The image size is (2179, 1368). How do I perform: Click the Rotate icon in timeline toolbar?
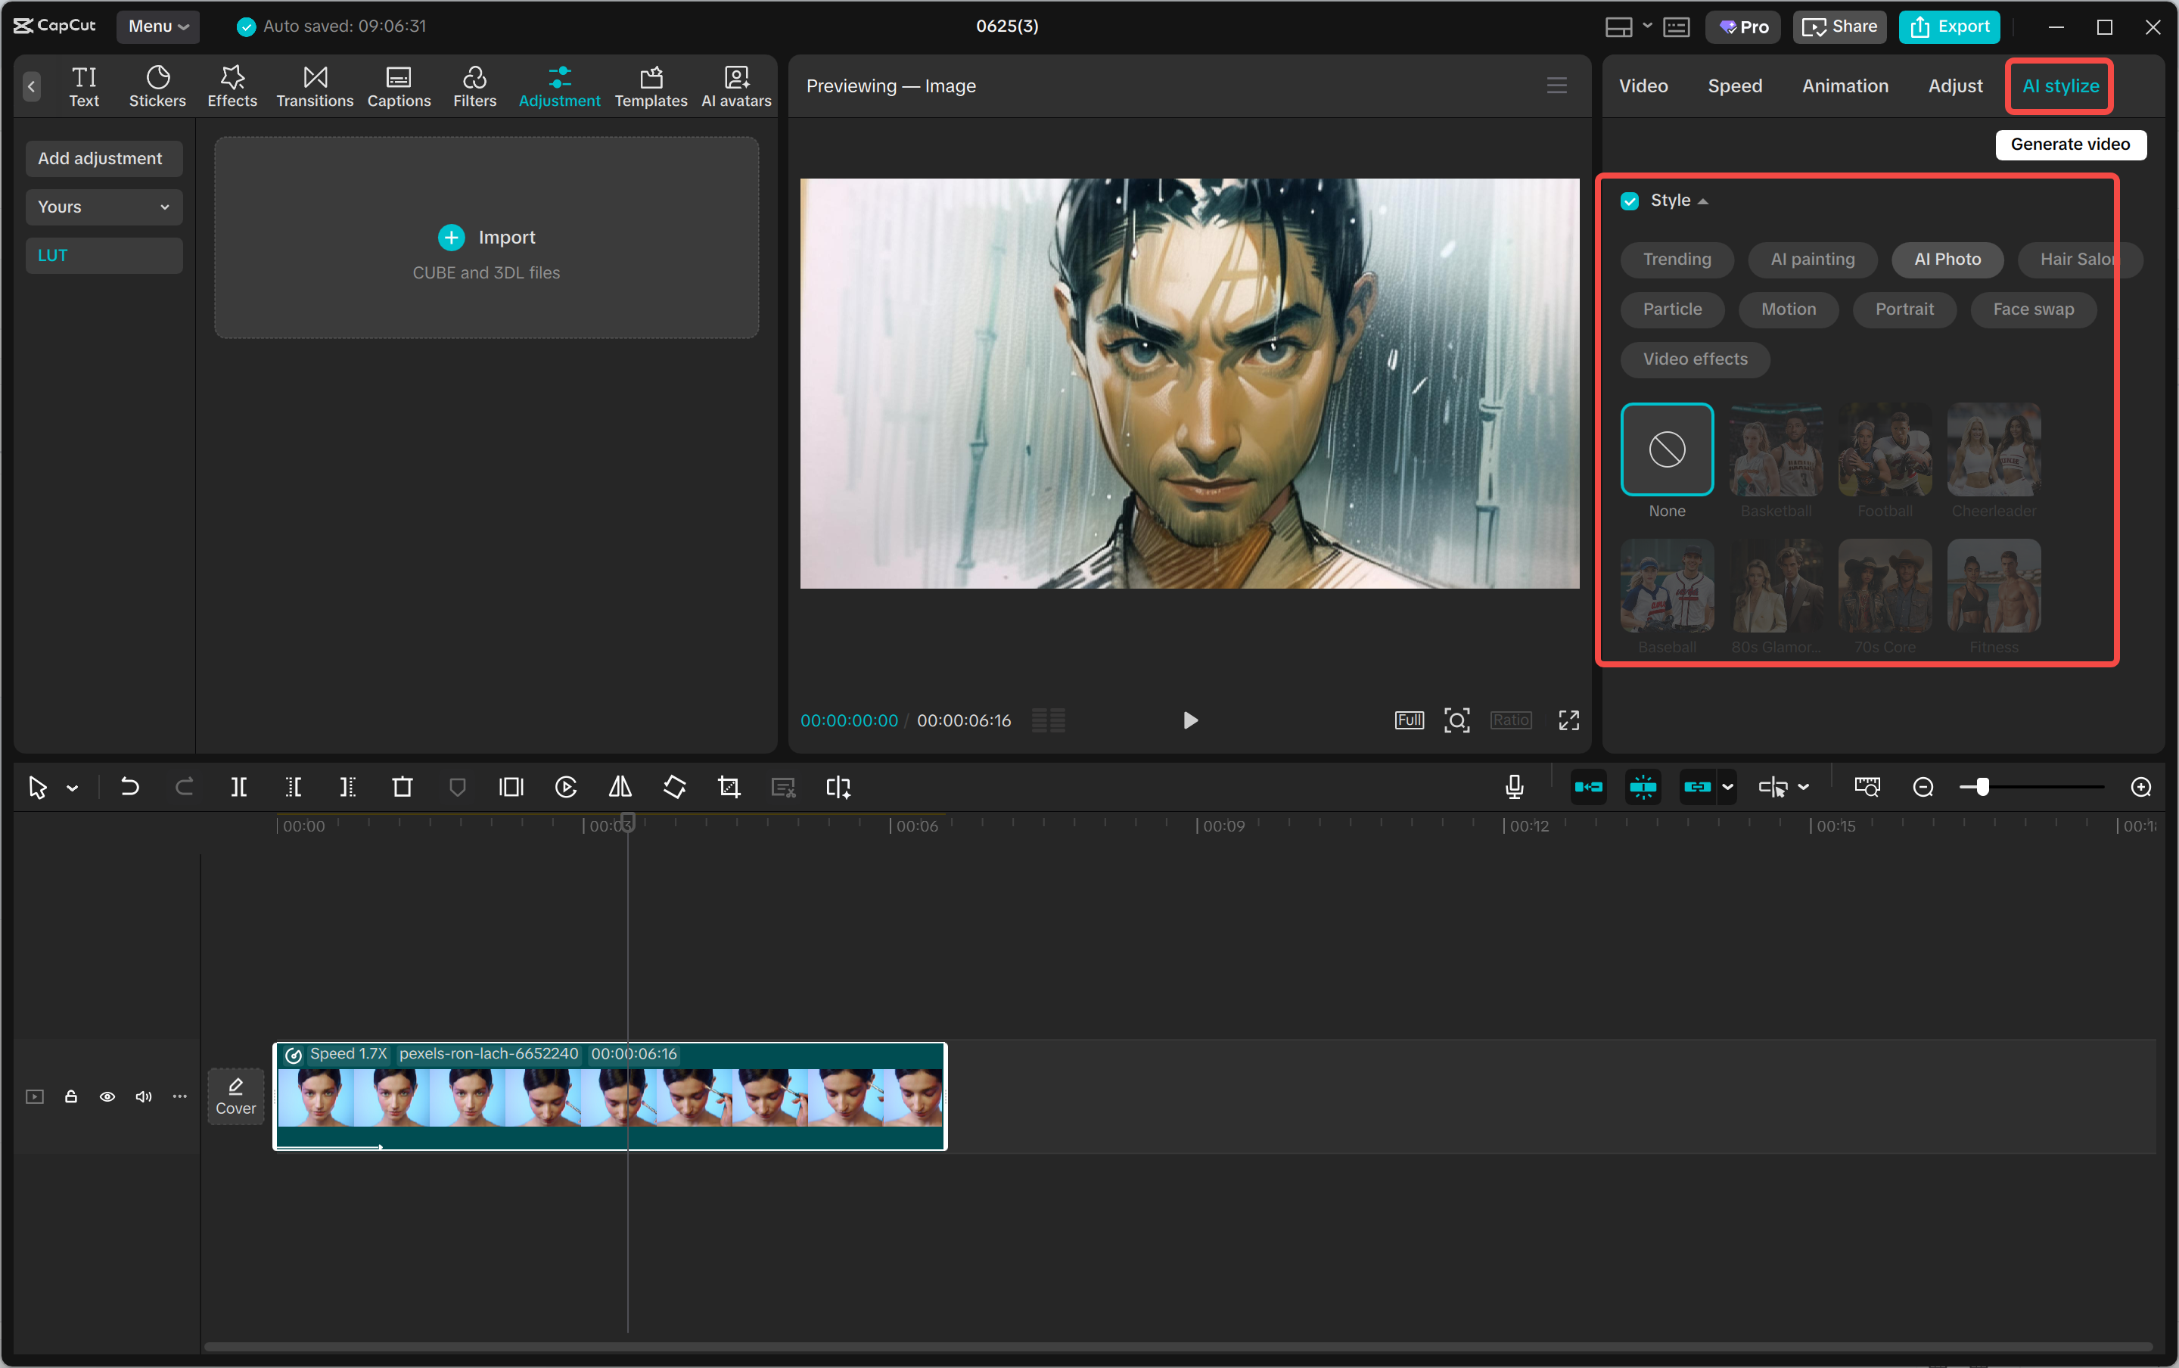pyautogui.click(x=675, y=787)
